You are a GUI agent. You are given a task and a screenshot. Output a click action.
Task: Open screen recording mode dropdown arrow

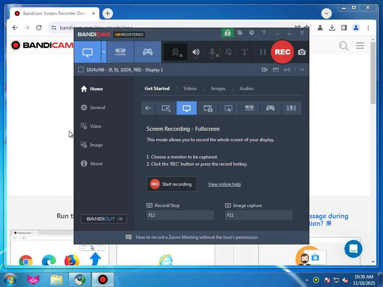[x=104, y=52]
